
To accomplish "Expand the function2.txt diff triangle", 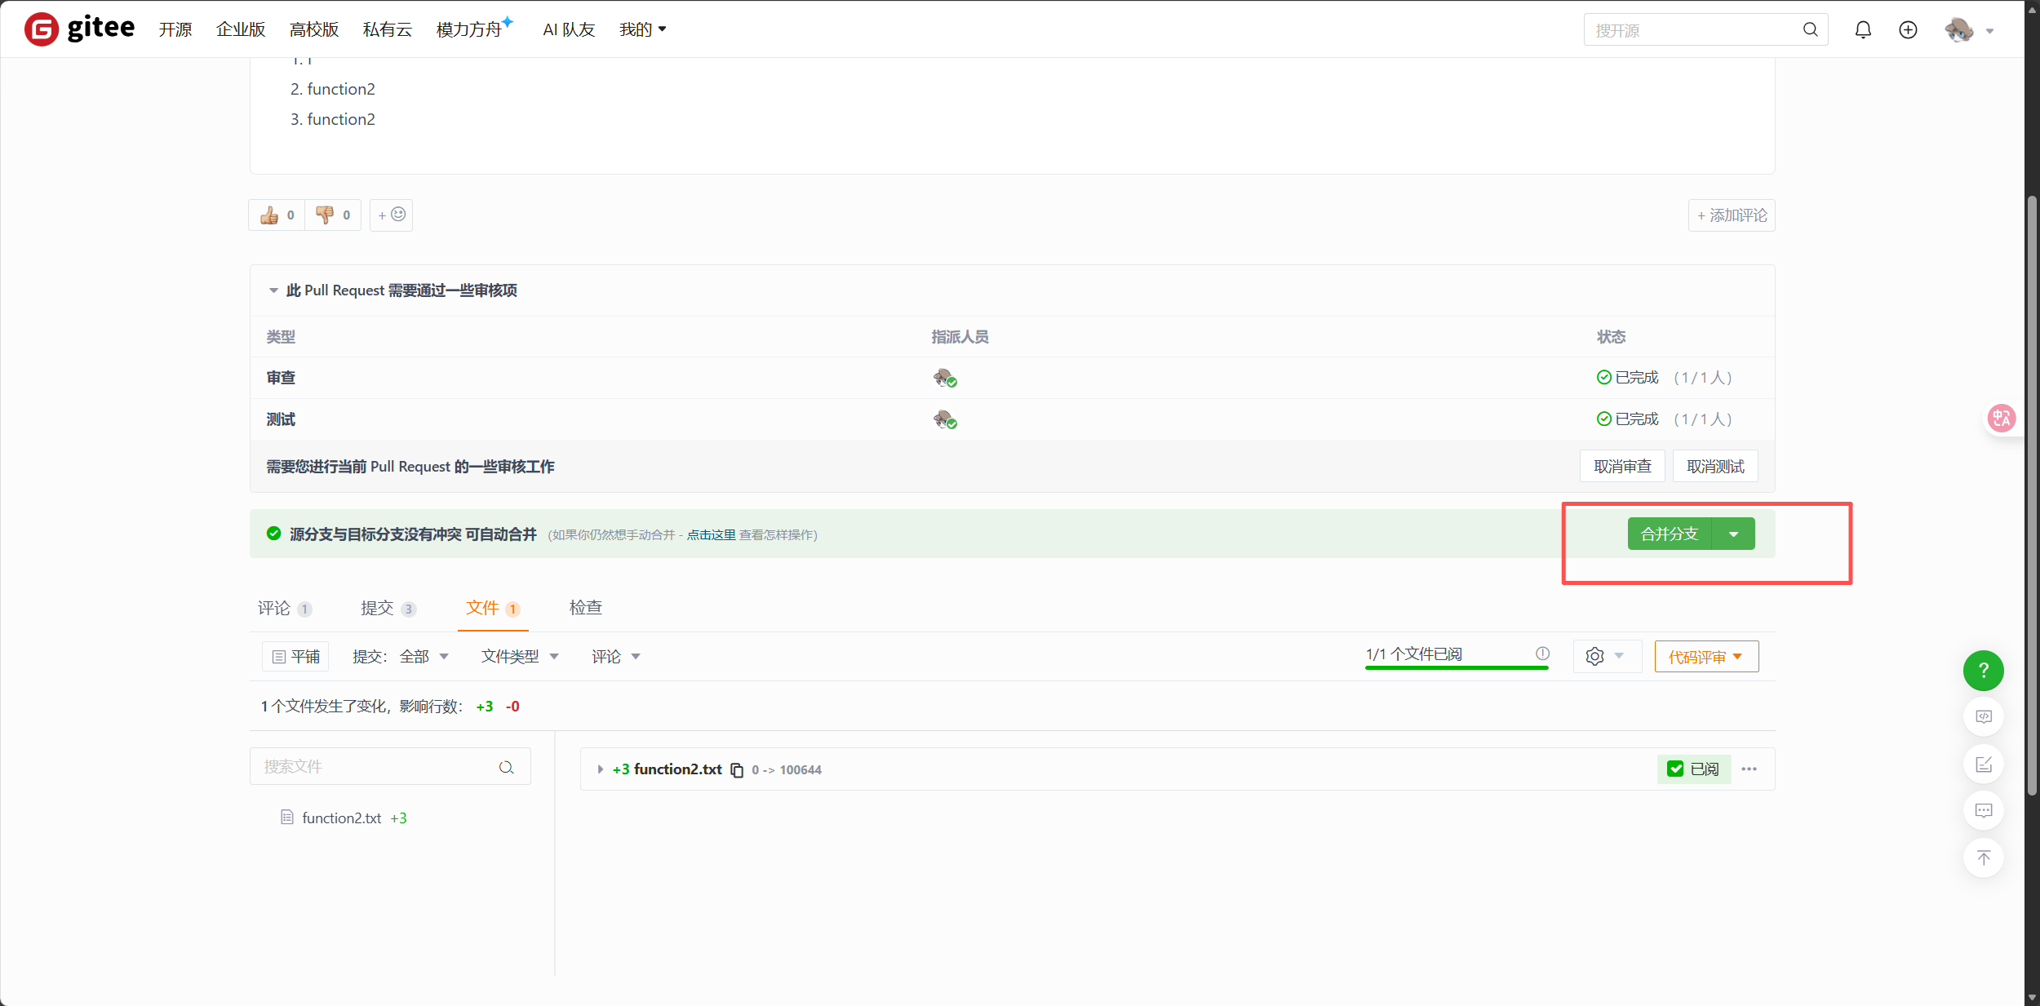I will pos(601,769).
